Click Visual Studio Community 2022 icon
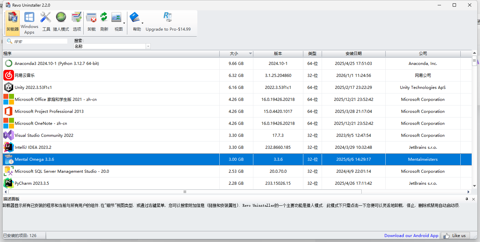Screen dimensions: 480x242 9,135
